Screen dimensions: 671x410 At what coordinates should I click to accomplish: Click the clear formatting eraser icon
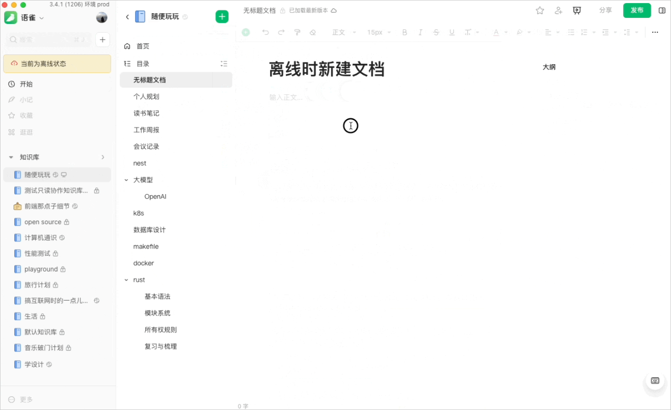313,32
